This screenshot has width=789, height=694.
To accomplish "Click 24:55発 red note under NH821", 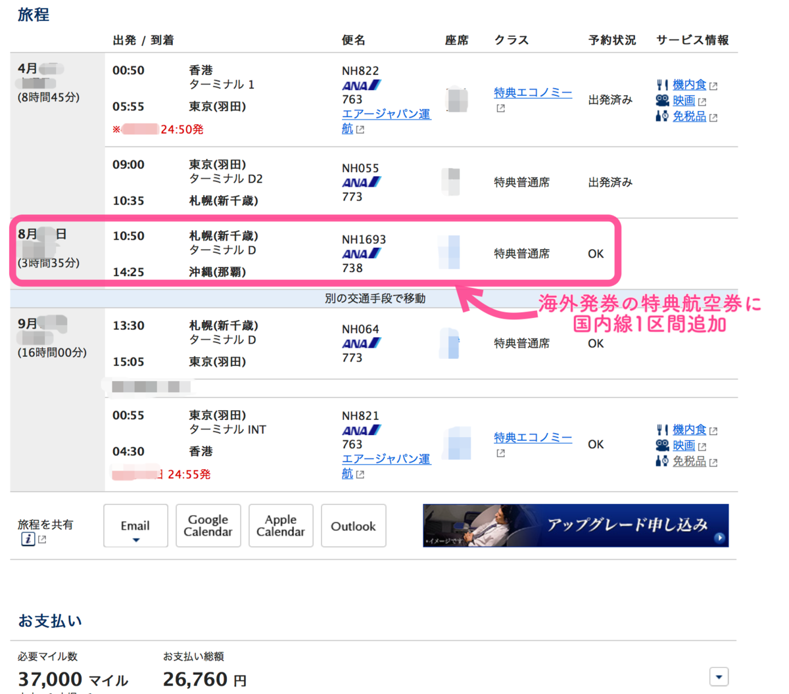I will coord(189,474).
